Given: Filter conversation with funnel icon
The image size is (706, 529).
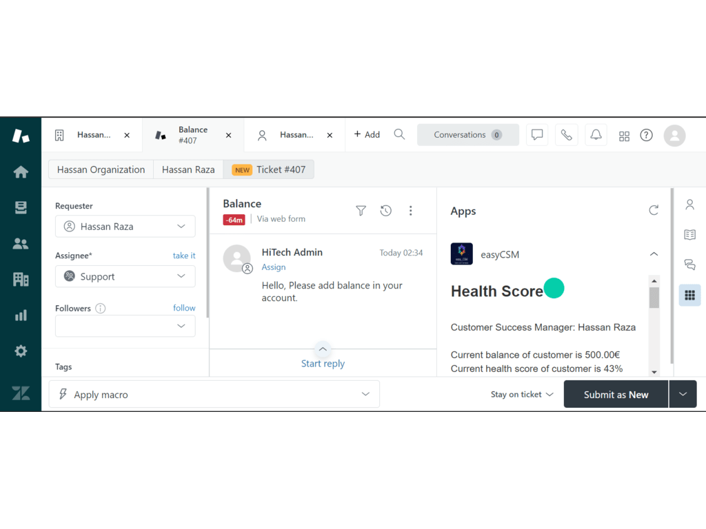Looking at the screenshot, I should tap(361, 211).
